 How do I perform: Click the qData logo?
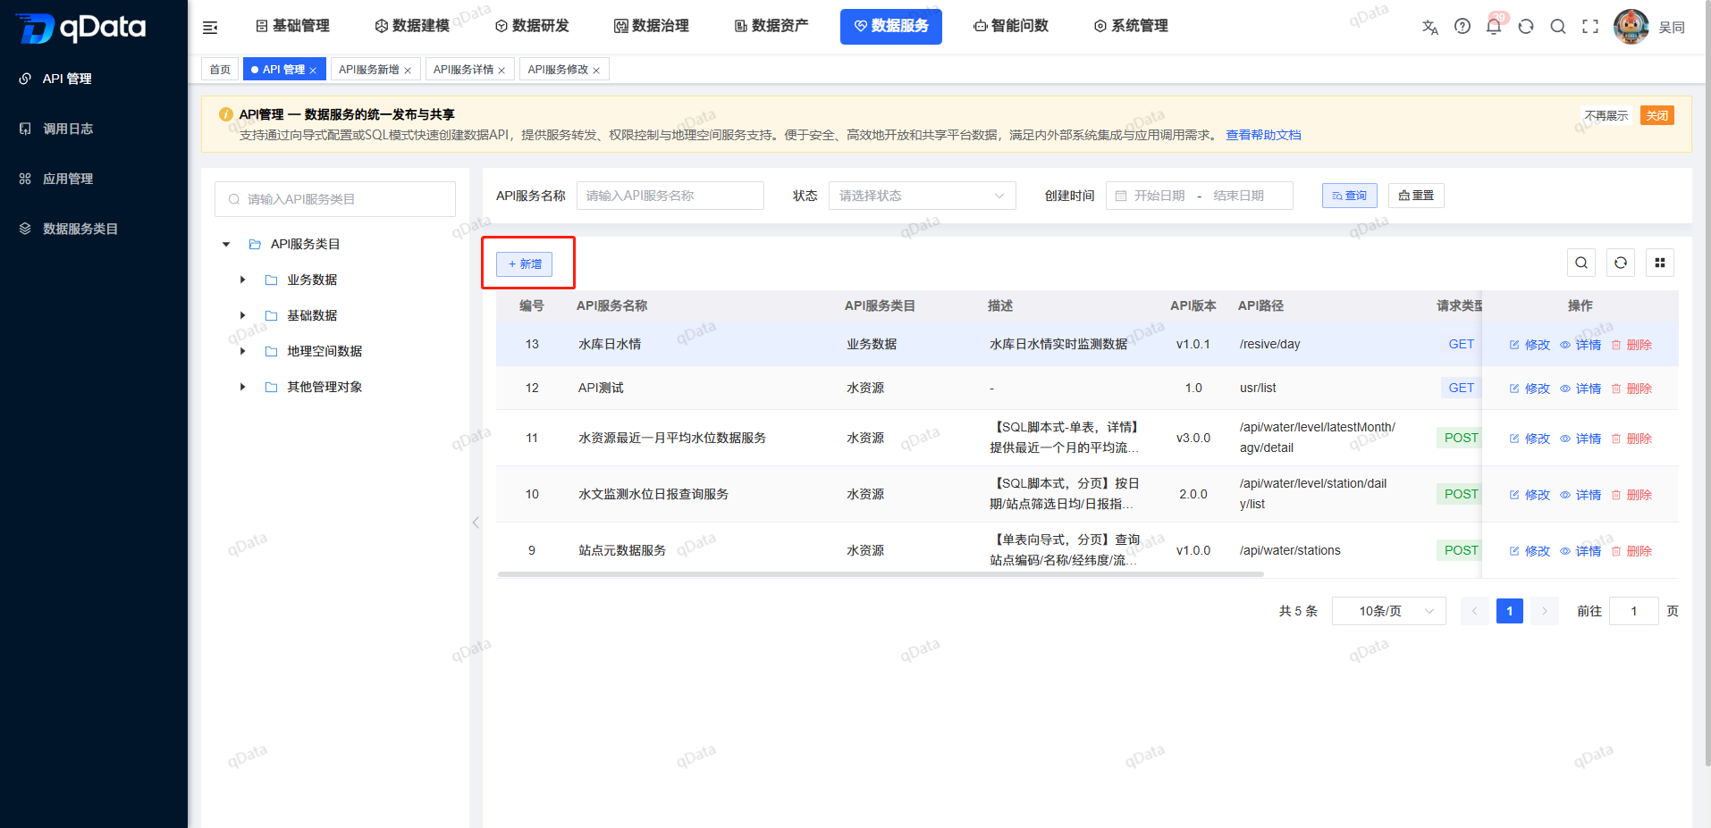(x=80, y=28)
